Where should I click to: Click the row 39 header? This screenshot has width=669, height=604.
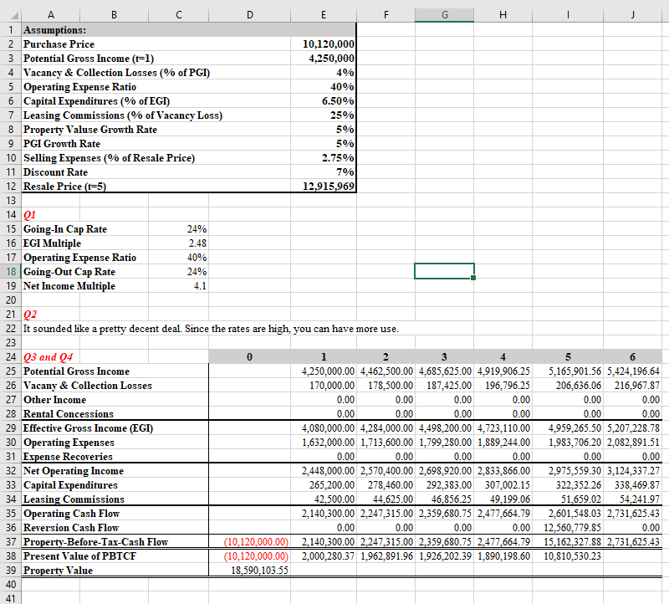[x=10, y=570]
